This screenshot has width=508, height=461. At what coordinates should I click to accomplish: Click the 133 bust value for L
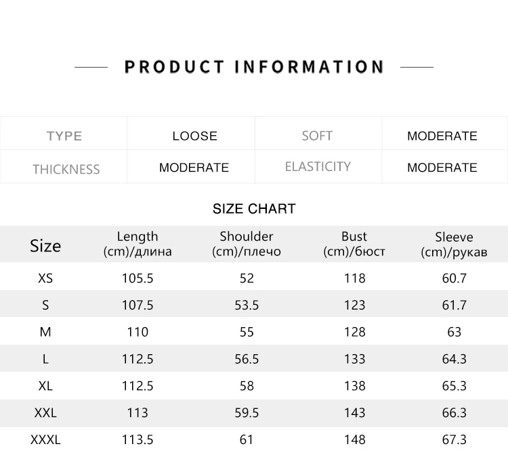(x=355, y=359)
